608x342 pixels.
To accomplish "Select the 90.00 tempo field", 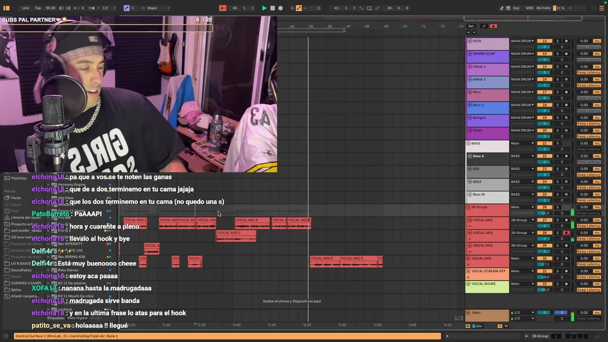I will [x=50, y=8].
